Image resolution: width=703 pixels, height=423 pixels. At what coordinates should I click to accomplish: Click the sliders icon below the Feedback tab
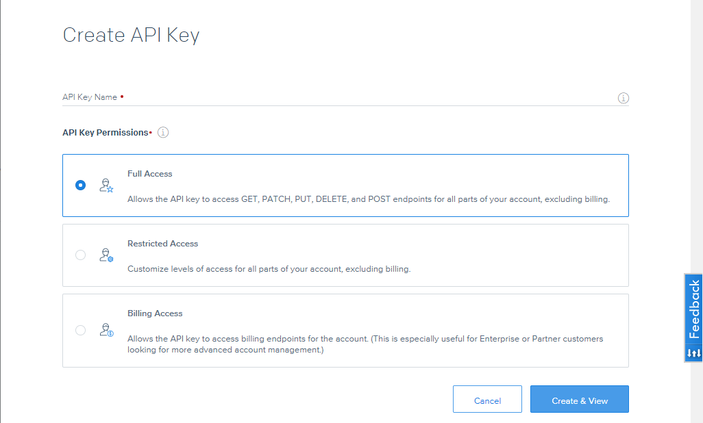[692, 353]
